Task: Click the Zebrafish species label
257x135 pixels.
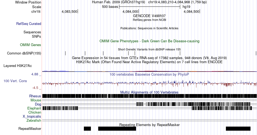Action: 34,121
